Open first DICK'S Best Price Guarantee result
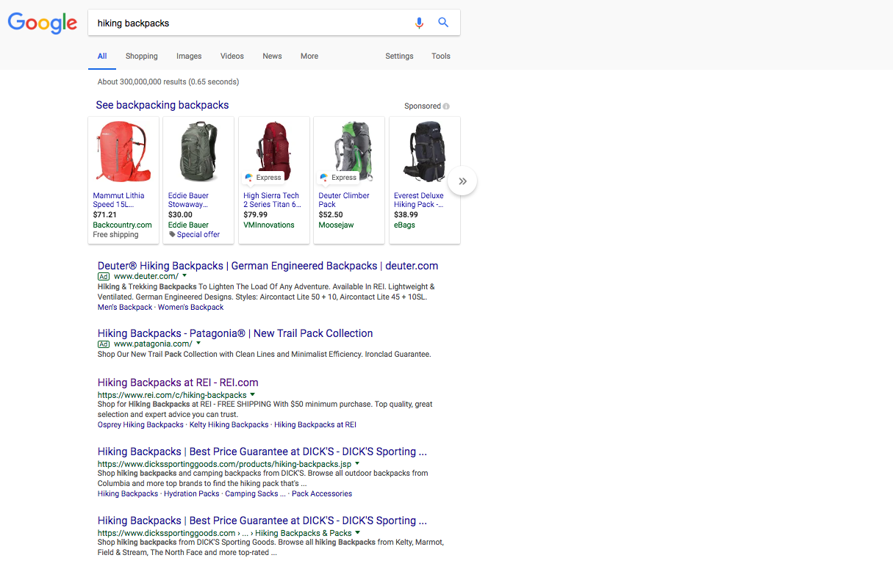The height and width of the screenshot is (569, 893). [x=262, y=452]
